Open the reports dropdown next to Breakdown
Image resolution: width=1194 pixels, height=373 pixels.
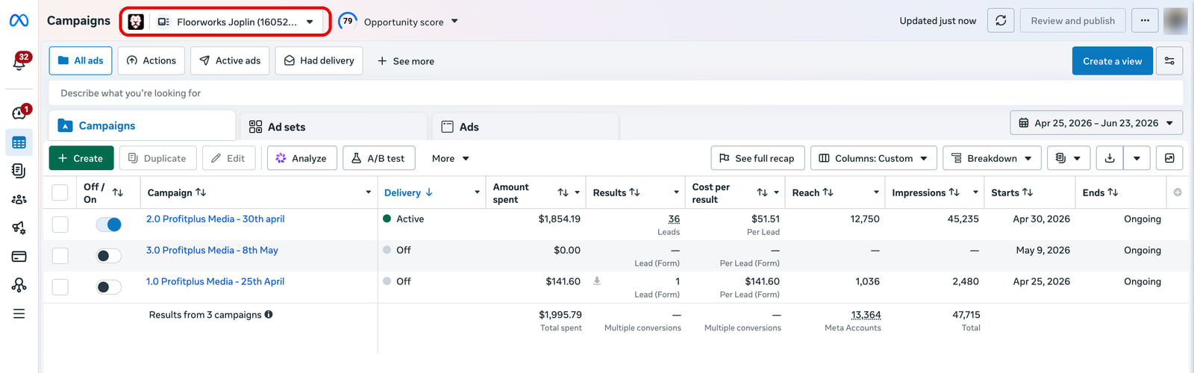(x=1068, y=158)
